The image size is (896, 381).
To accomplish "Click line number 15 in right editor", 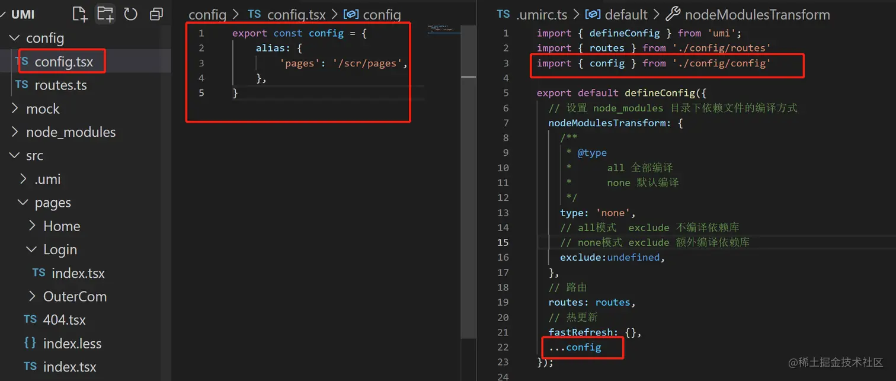I will [503, 242].
